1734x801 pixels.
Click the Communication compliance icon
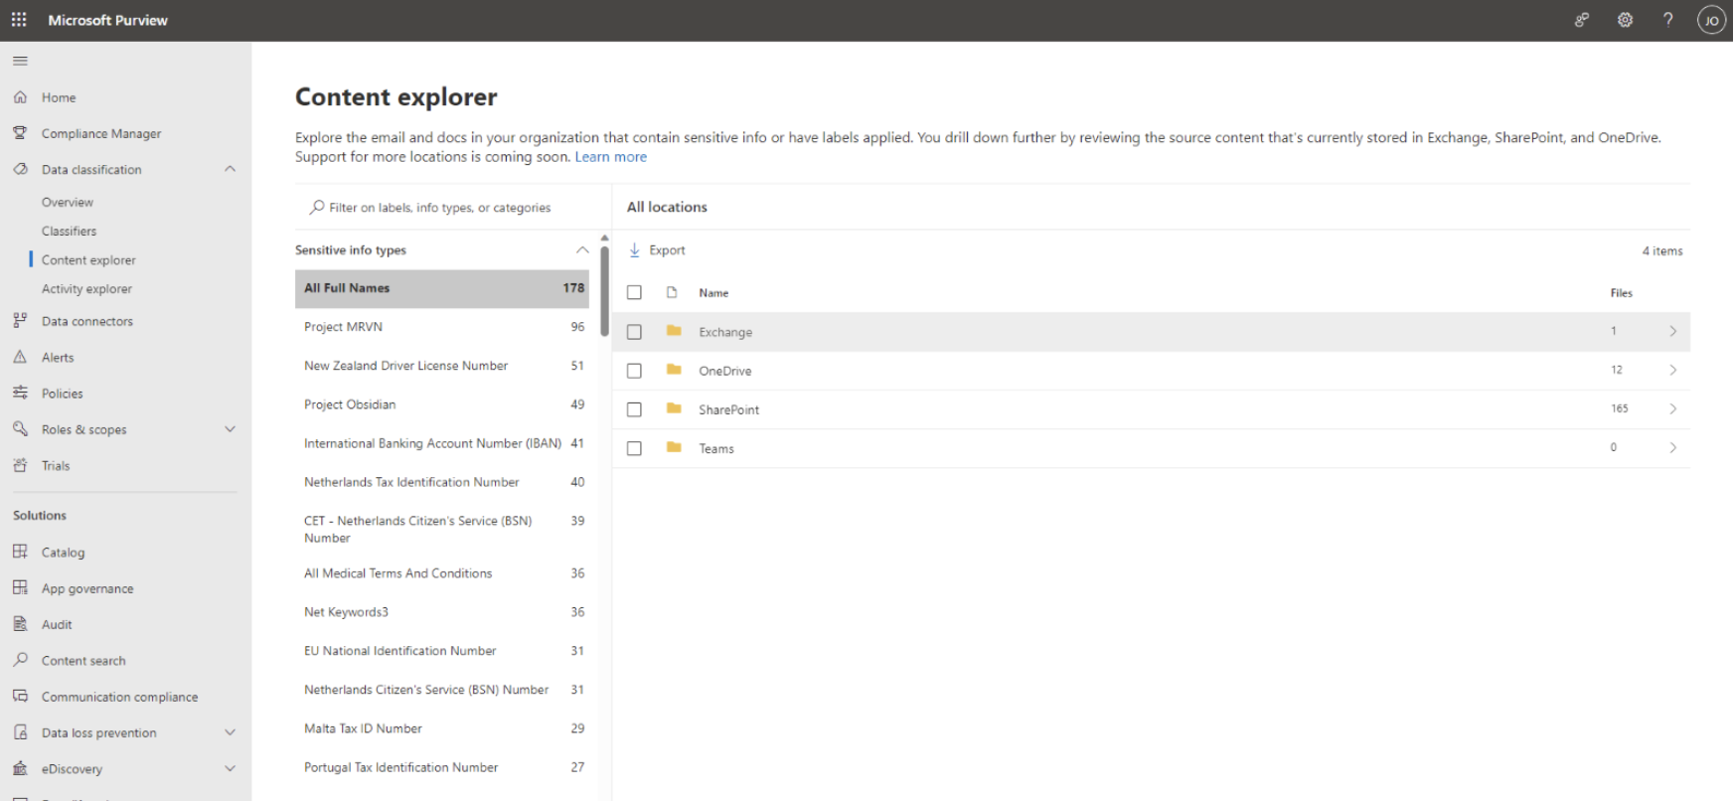[x=20, y=697]
